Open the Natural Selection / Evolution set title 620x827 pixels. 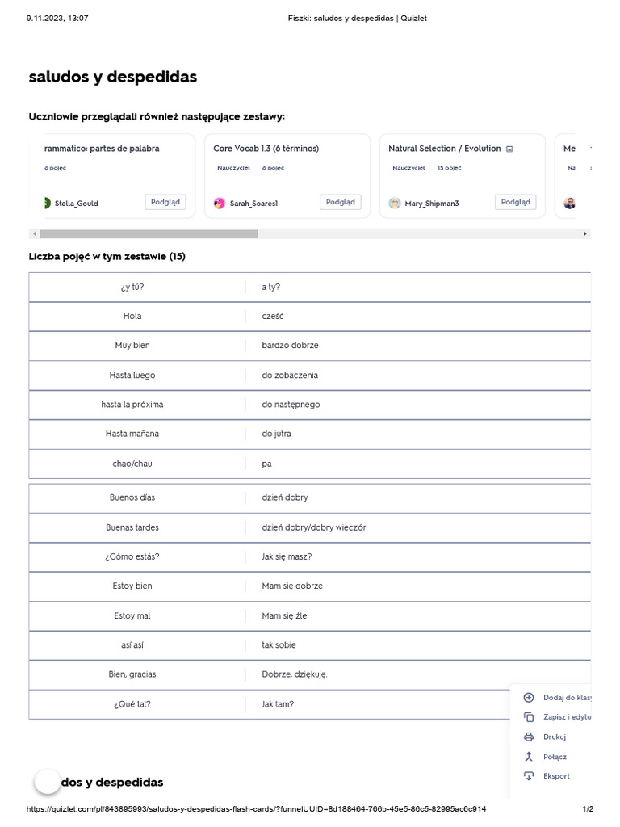click(x=444, y=149)
